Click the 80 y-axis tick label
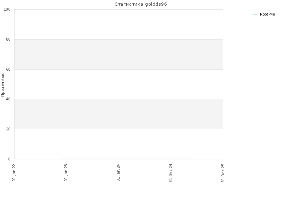This screenshot has width=283, height=212. pyautogui.click(x=8, y=39)
